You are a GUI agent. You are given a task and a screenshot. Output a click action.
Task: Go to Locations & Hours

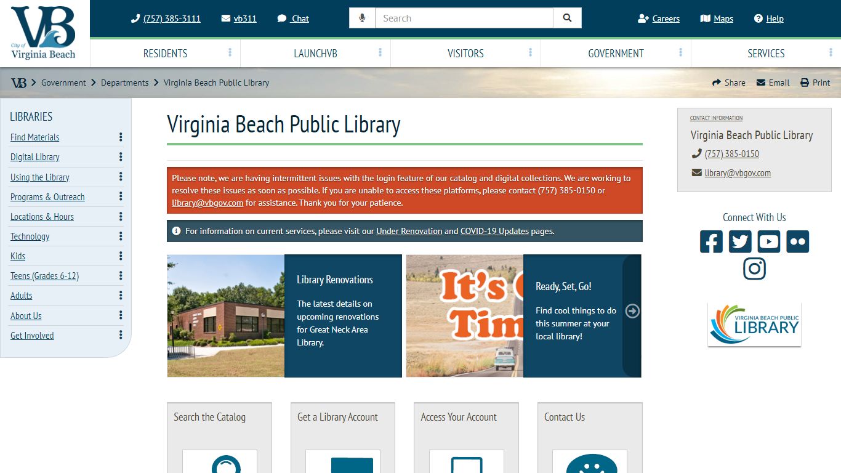[x=42, y=217]
